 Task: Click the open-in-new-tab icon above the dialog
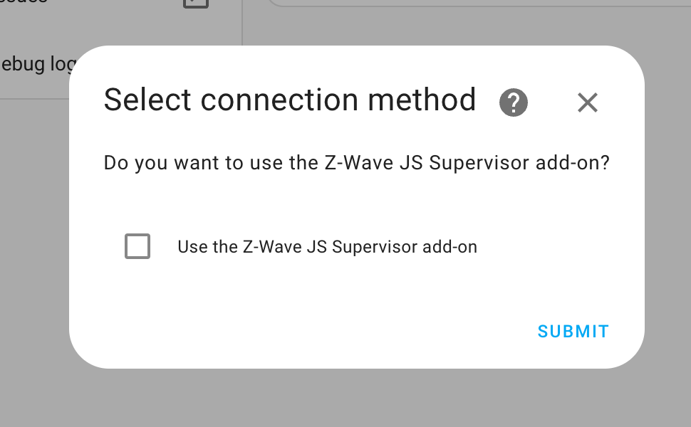194,4
